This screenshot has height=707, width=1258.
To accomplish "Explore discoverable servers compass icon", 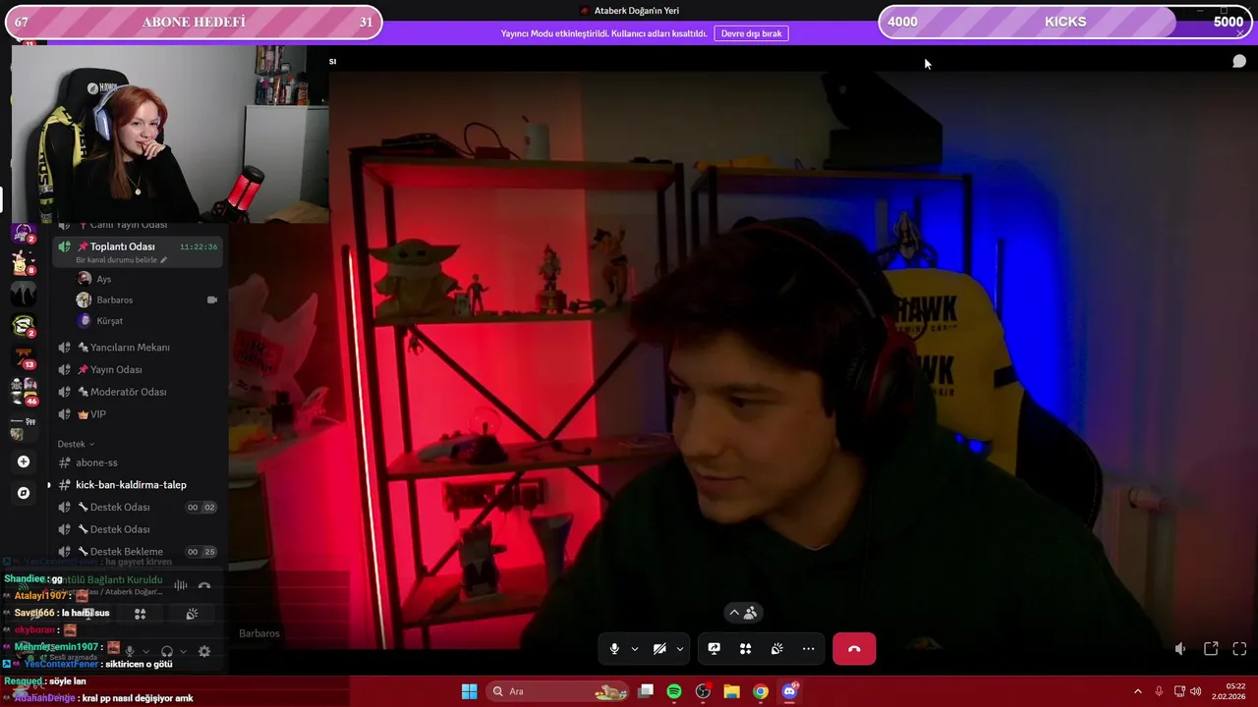I will pyautogui.click(x=24, y=493).
